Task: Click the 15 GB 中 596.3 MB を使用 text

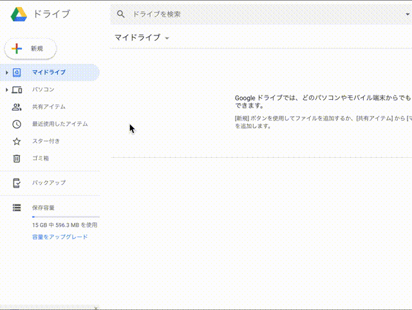Action: click(65, 226)
